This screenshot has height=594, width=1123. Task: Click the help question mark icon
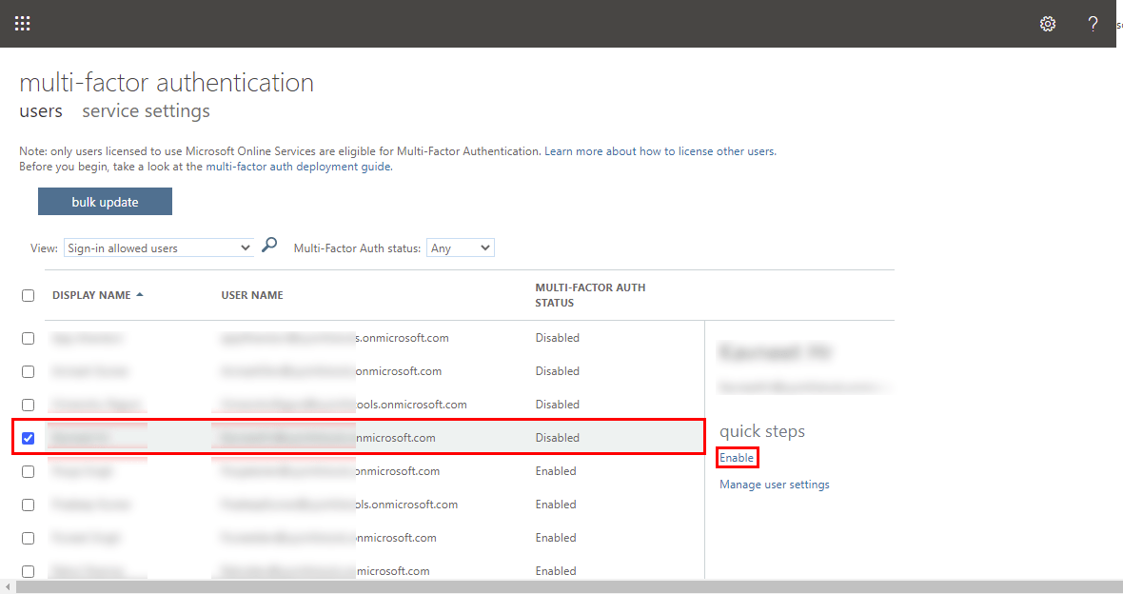click(x=1093, y=24)
